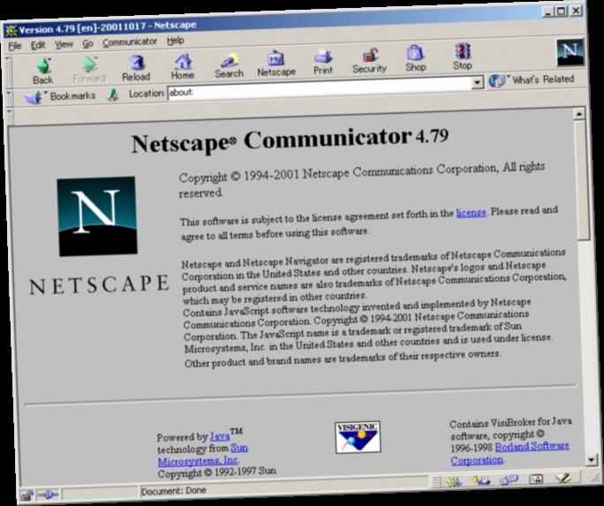The width and height of the screenshot is (604, 506).
Task: Click the Back toolbar button
Action: pos(43,72)
